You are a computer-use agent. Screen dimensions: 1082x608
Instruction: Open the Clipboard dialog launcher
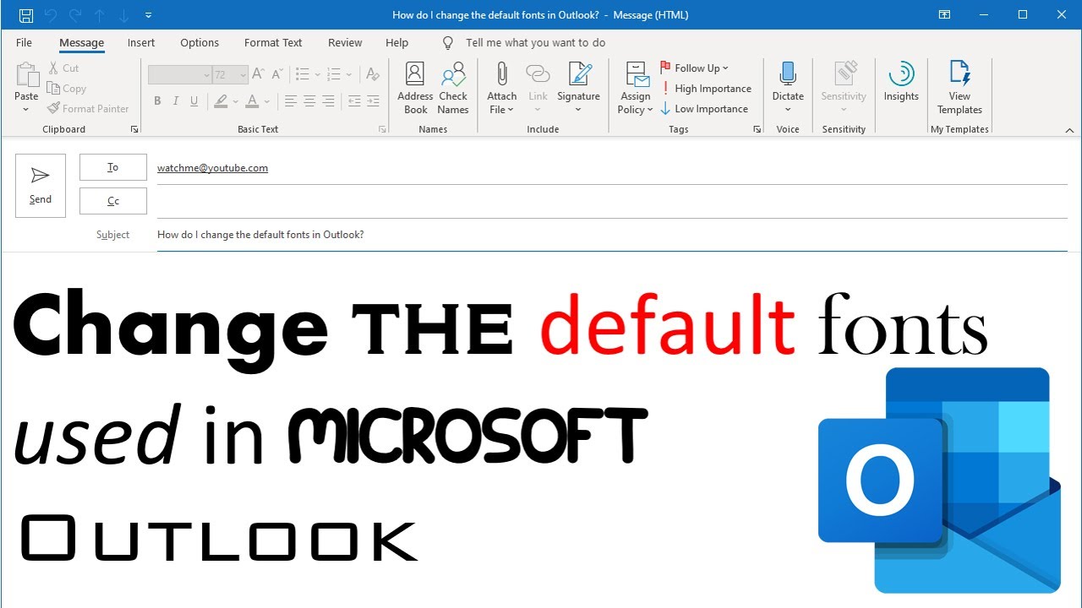134,129
